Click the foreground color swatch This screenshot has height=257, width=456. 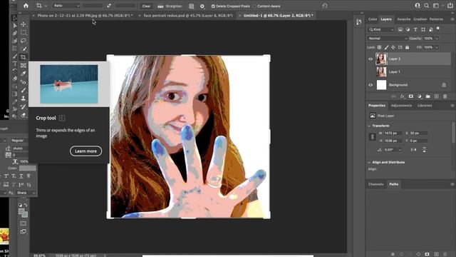(21, 211)
